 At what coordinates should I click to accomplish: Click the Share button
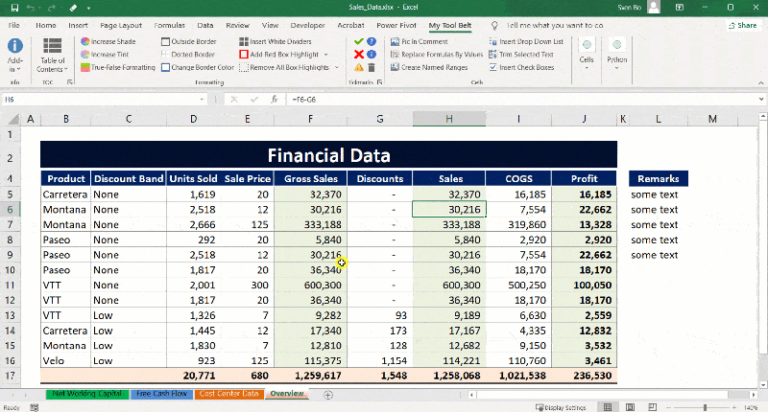tap(743, 26)
